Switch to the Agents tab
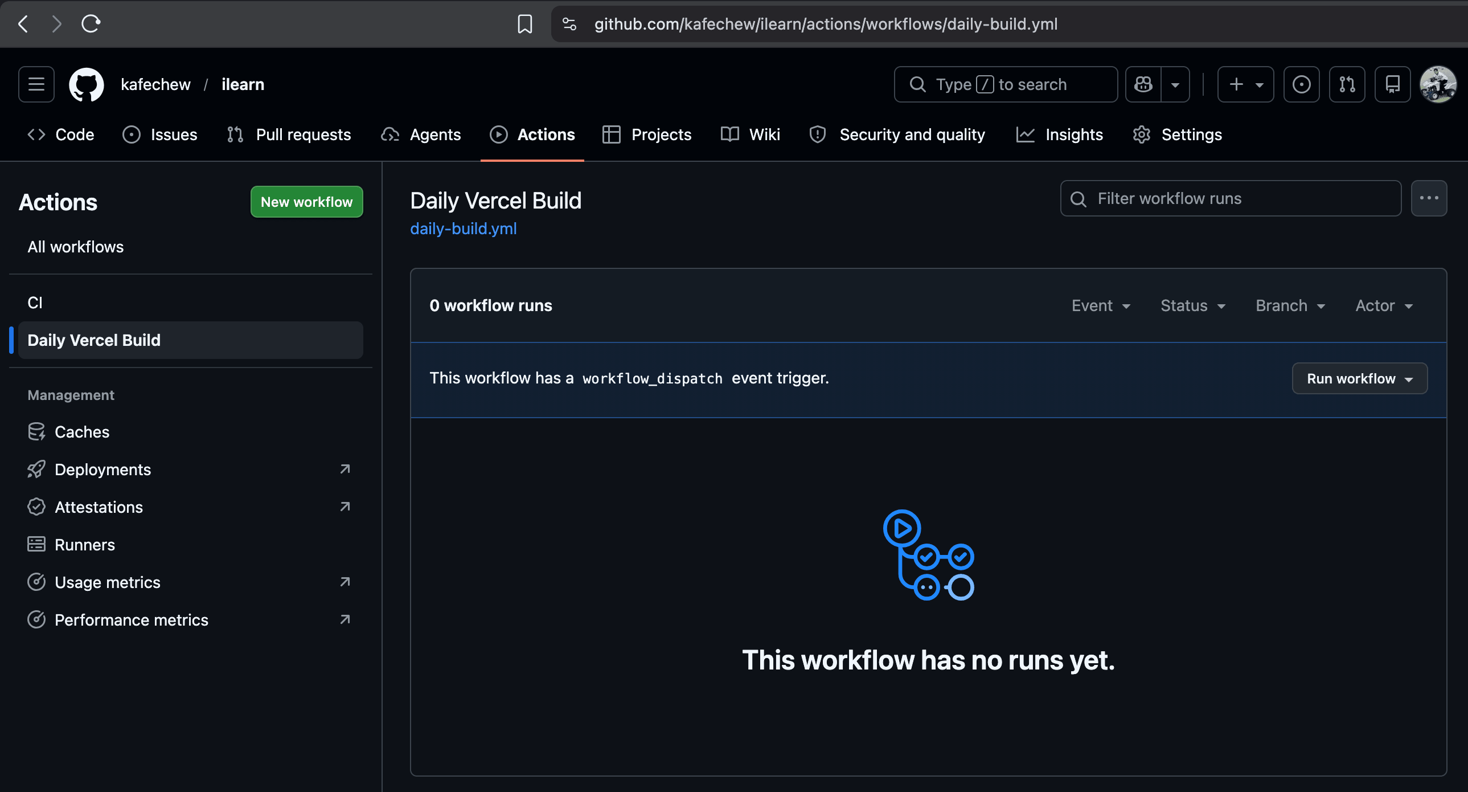 421,134
